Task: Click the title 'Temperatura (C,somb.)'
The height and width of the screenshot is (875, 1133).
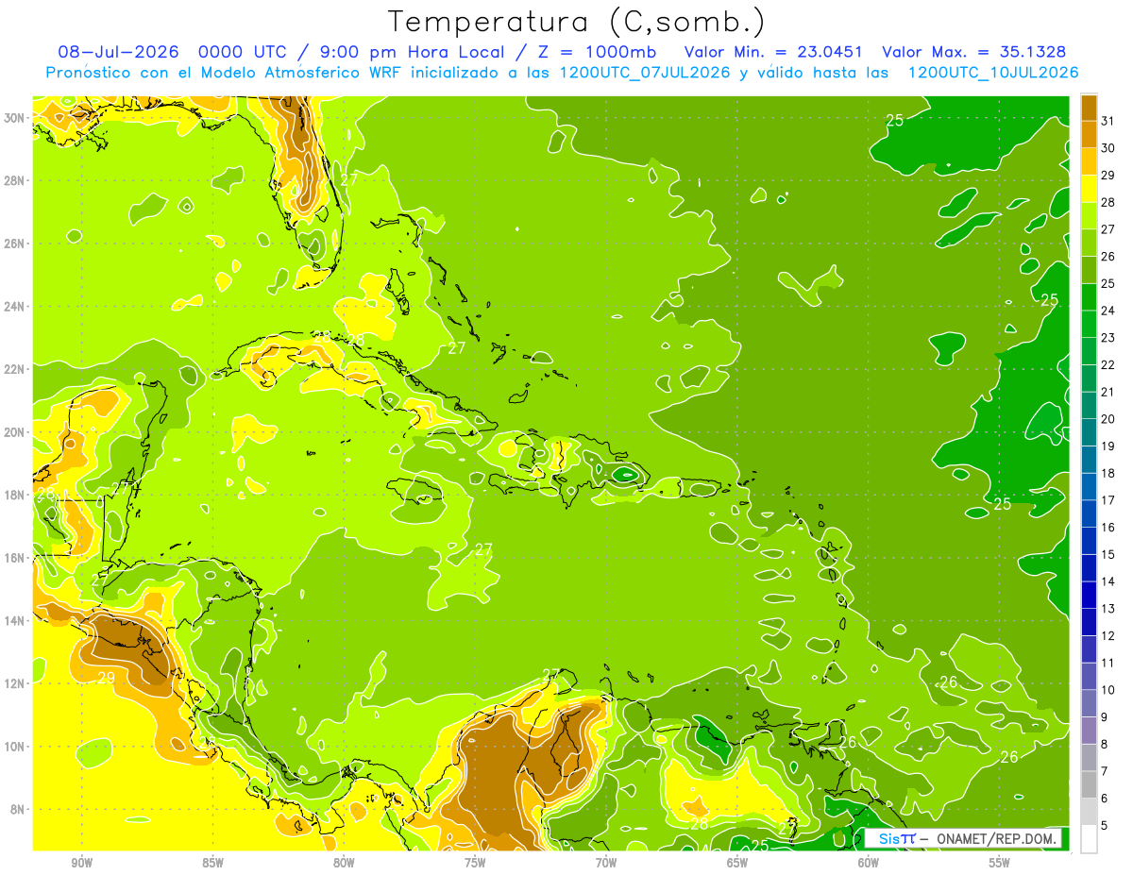Action: point(576,22)
